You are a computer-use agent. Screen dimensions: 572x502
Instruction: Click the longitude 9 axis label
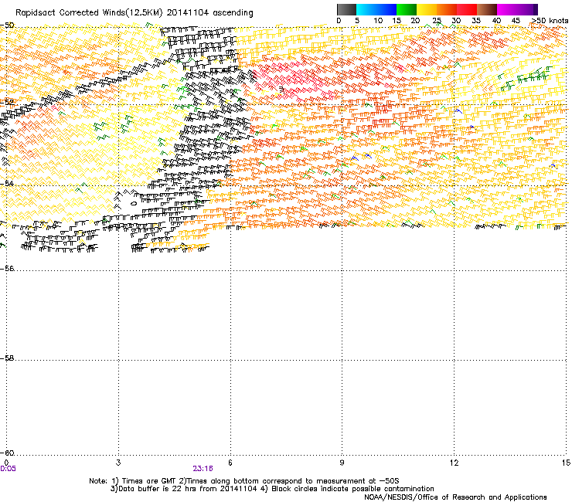[342, 463]
